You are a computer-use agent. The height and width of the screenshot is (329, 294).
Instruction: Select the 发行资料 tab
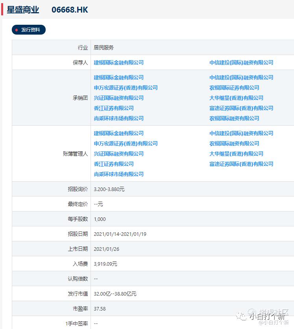(x=29, y=29)
